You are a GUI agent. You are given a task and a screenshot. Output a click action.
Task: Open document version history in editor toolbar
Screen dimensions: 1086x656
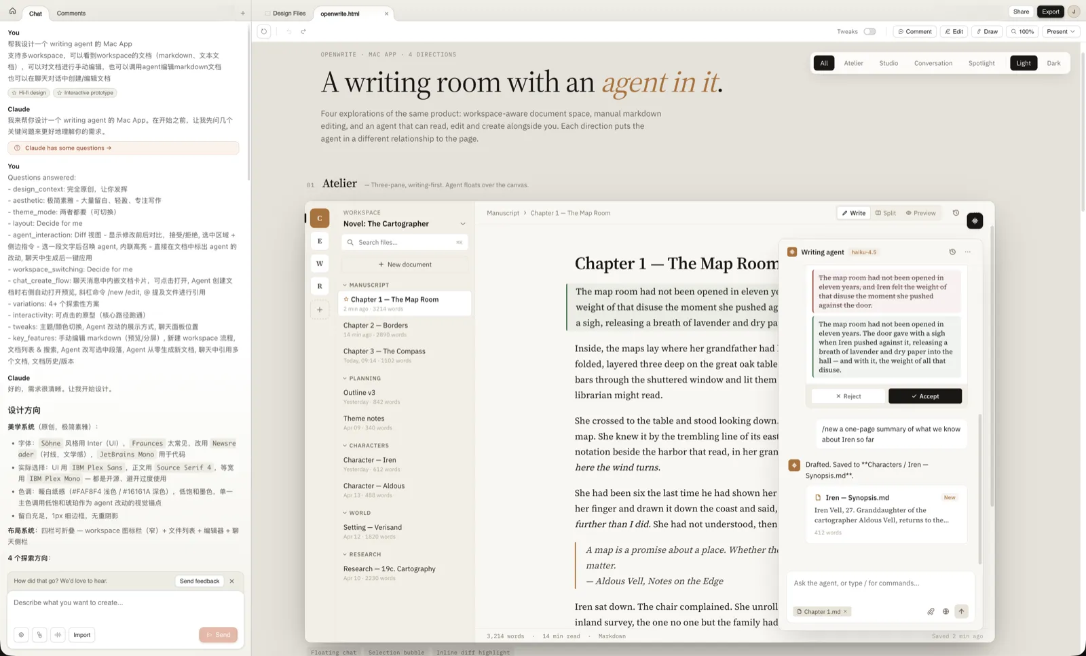956,213
